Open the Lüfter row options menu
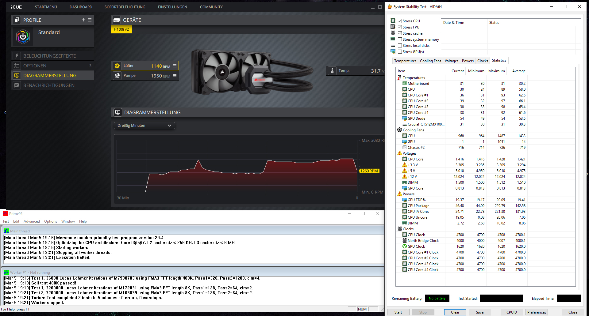589x316 pixels. (x=175, y=66)
